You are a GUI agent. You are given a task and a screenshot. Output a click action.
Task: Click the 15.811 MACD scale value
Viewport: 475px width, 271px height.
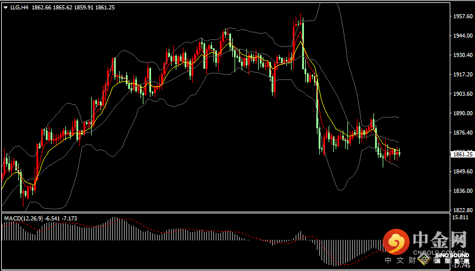[x=460, y=217]
